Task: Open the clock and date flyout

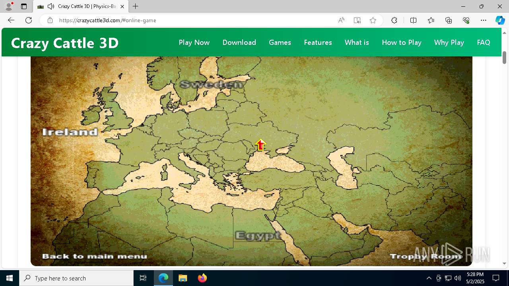Action: pyautogui.click(x=475, y=278)
